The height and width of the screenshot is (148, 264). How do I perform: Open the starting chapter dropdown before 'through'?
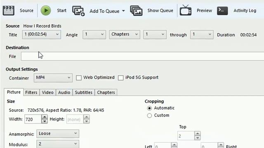[x=155, y=35]
